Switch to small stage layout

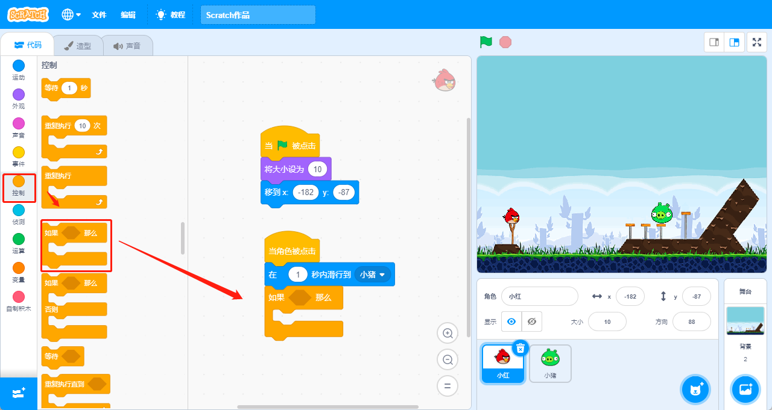(x=714, y=42)
